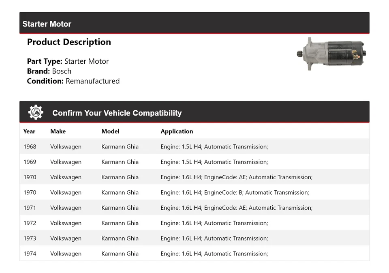Click the Starter Motor header bar
Viewport: 389px width, 273px height.
(x=194, y=24)
